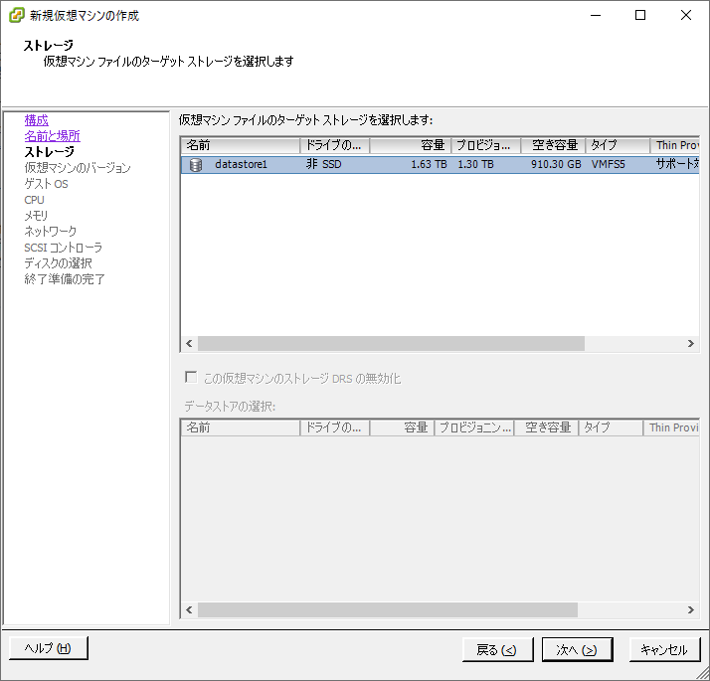
Task: Click ゲスト OS step label
Action: coord(46,184)
